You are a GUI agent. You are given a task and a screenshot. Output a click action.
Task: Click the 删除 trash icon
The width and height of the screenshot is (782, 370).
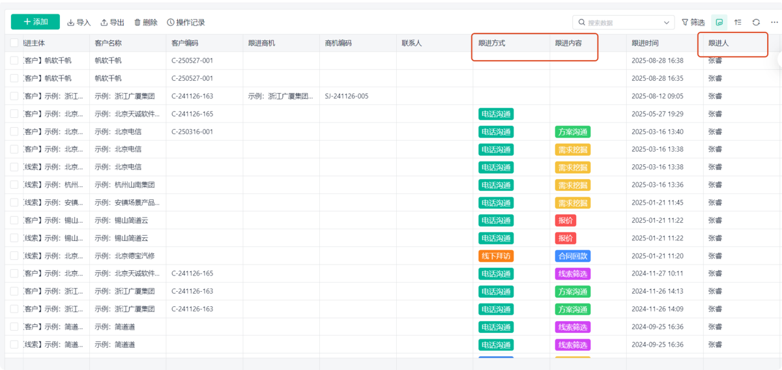138,22
